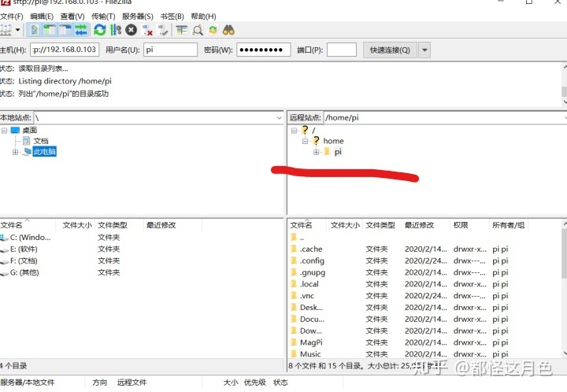
Task: Focus the remote site path /home/pi
Action: 444,118
